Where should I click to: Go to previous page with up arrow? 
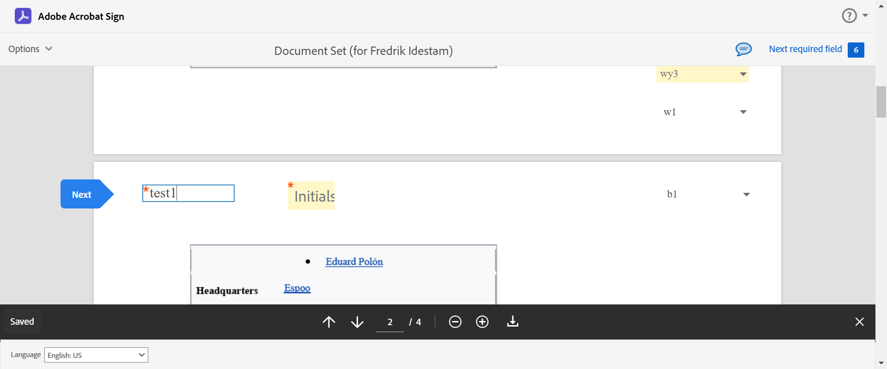329,321
